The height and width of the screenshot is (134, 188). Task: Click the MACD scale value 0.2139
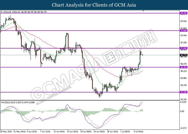click(x=183, y=102)
